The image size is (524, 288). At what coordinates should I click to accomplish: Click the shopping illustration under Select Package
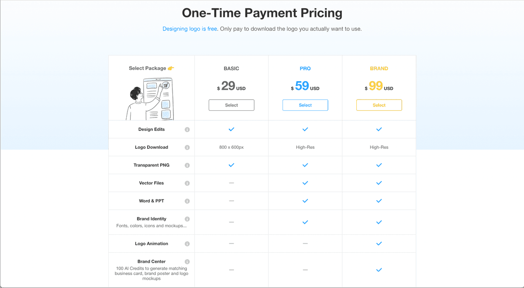pyautogui.click(x=150, y=99)
